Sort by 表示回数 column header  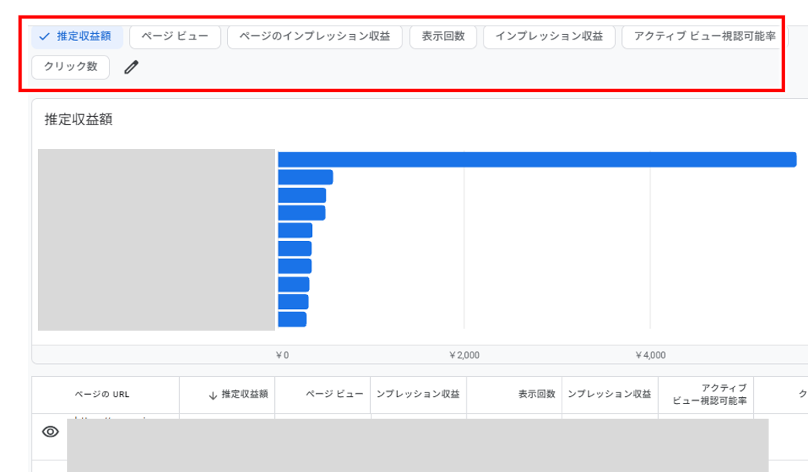point(536,394)
